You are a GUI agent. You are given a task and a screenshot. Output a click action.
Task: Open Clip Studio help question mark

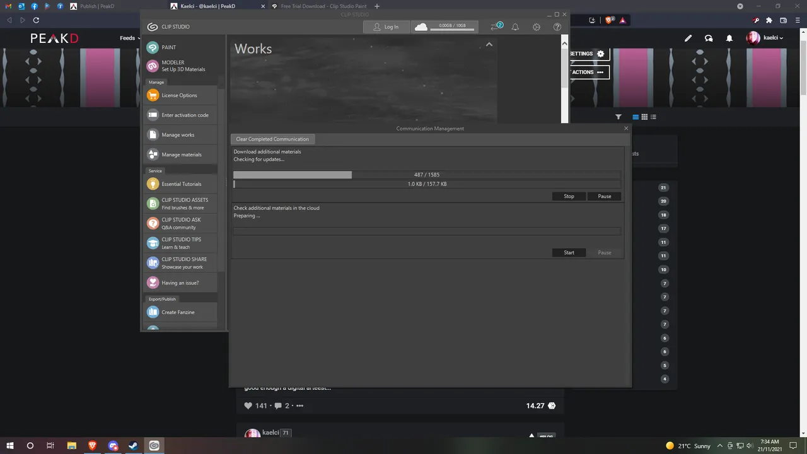pos(557,27)
